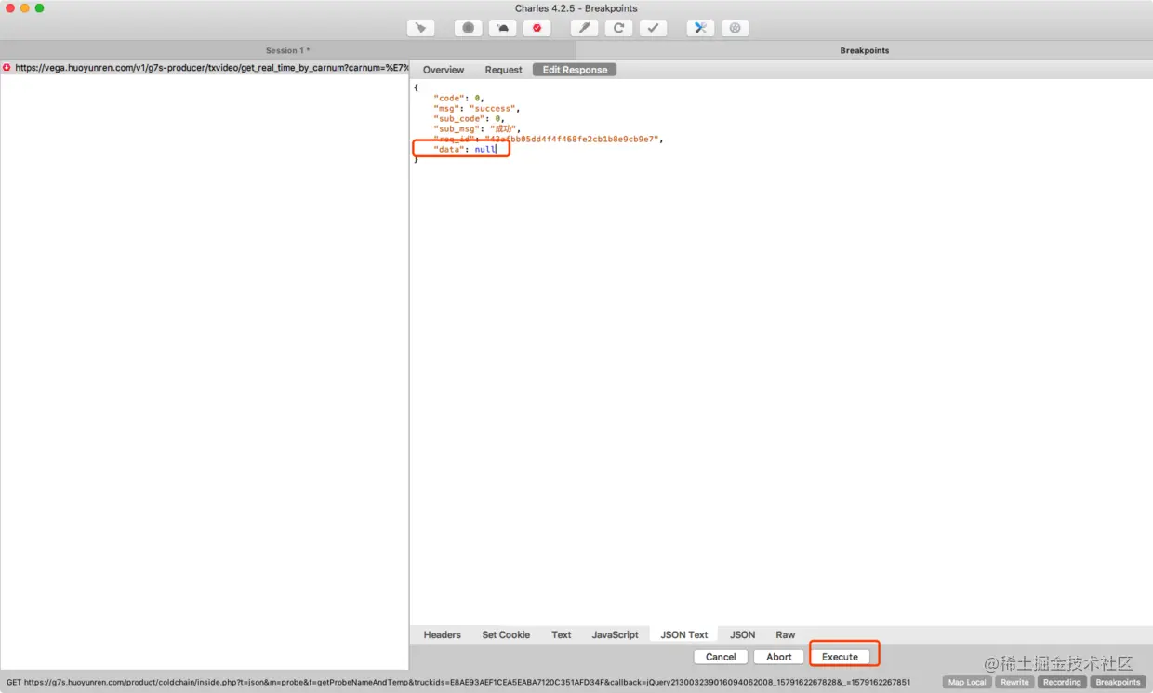Switch to the Session 1 tab
1153x693 pixels.
(288, 50)
